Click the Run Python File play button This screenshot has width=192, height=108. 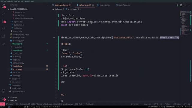177,5
